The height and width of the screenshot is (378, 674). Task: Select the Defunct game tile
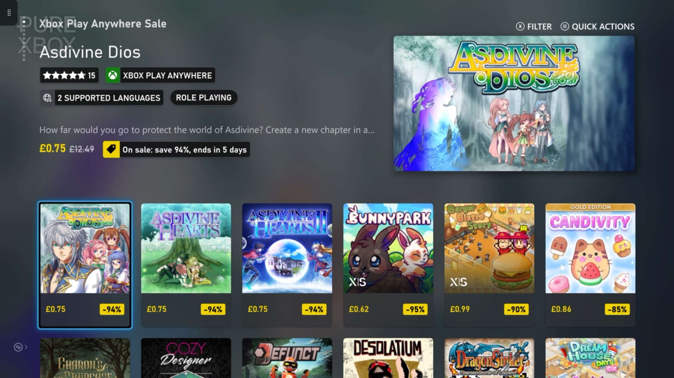[x=287, y=358]
